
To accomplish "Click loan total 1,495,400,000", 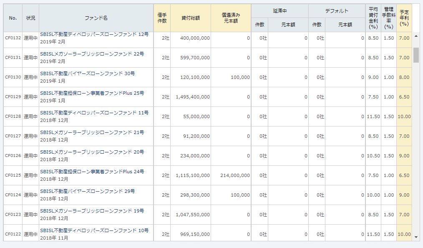I will (x=193, y=97).
